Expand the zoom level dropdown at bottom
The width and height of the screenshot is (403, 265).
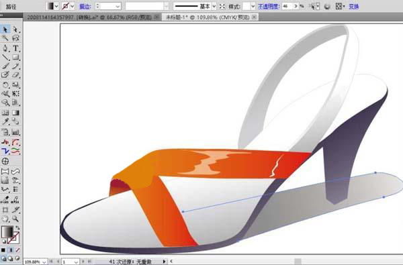click(x=44, y=262)
